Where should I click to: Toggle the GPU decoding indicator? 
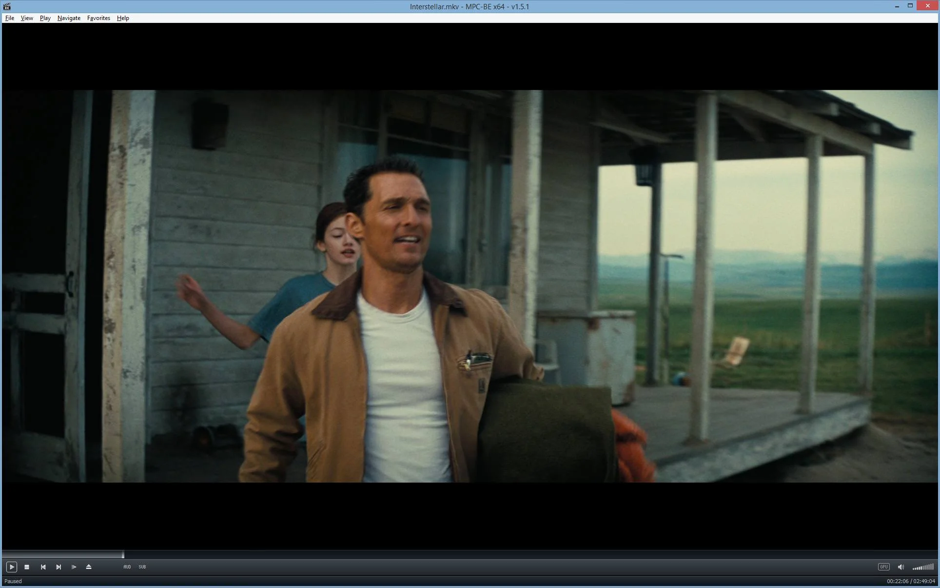pyautogui.click(x=883, y=567)
